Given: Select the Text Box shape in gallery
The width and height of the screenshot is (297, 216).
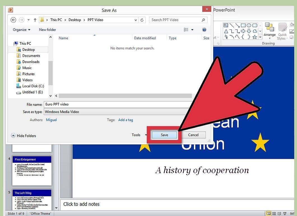Looking at the screenshot, I should [226, 25].
